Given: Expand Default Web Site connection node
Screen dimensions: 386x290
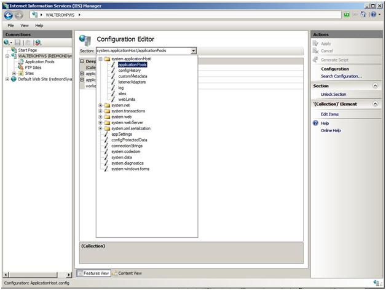Looking at the screenshot, I should pyautogui.click(x=7, y=79).
